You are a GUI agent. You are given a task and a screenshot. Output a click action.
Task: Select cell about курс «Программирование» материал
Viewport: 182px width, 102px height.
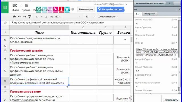tap(39, 59)
